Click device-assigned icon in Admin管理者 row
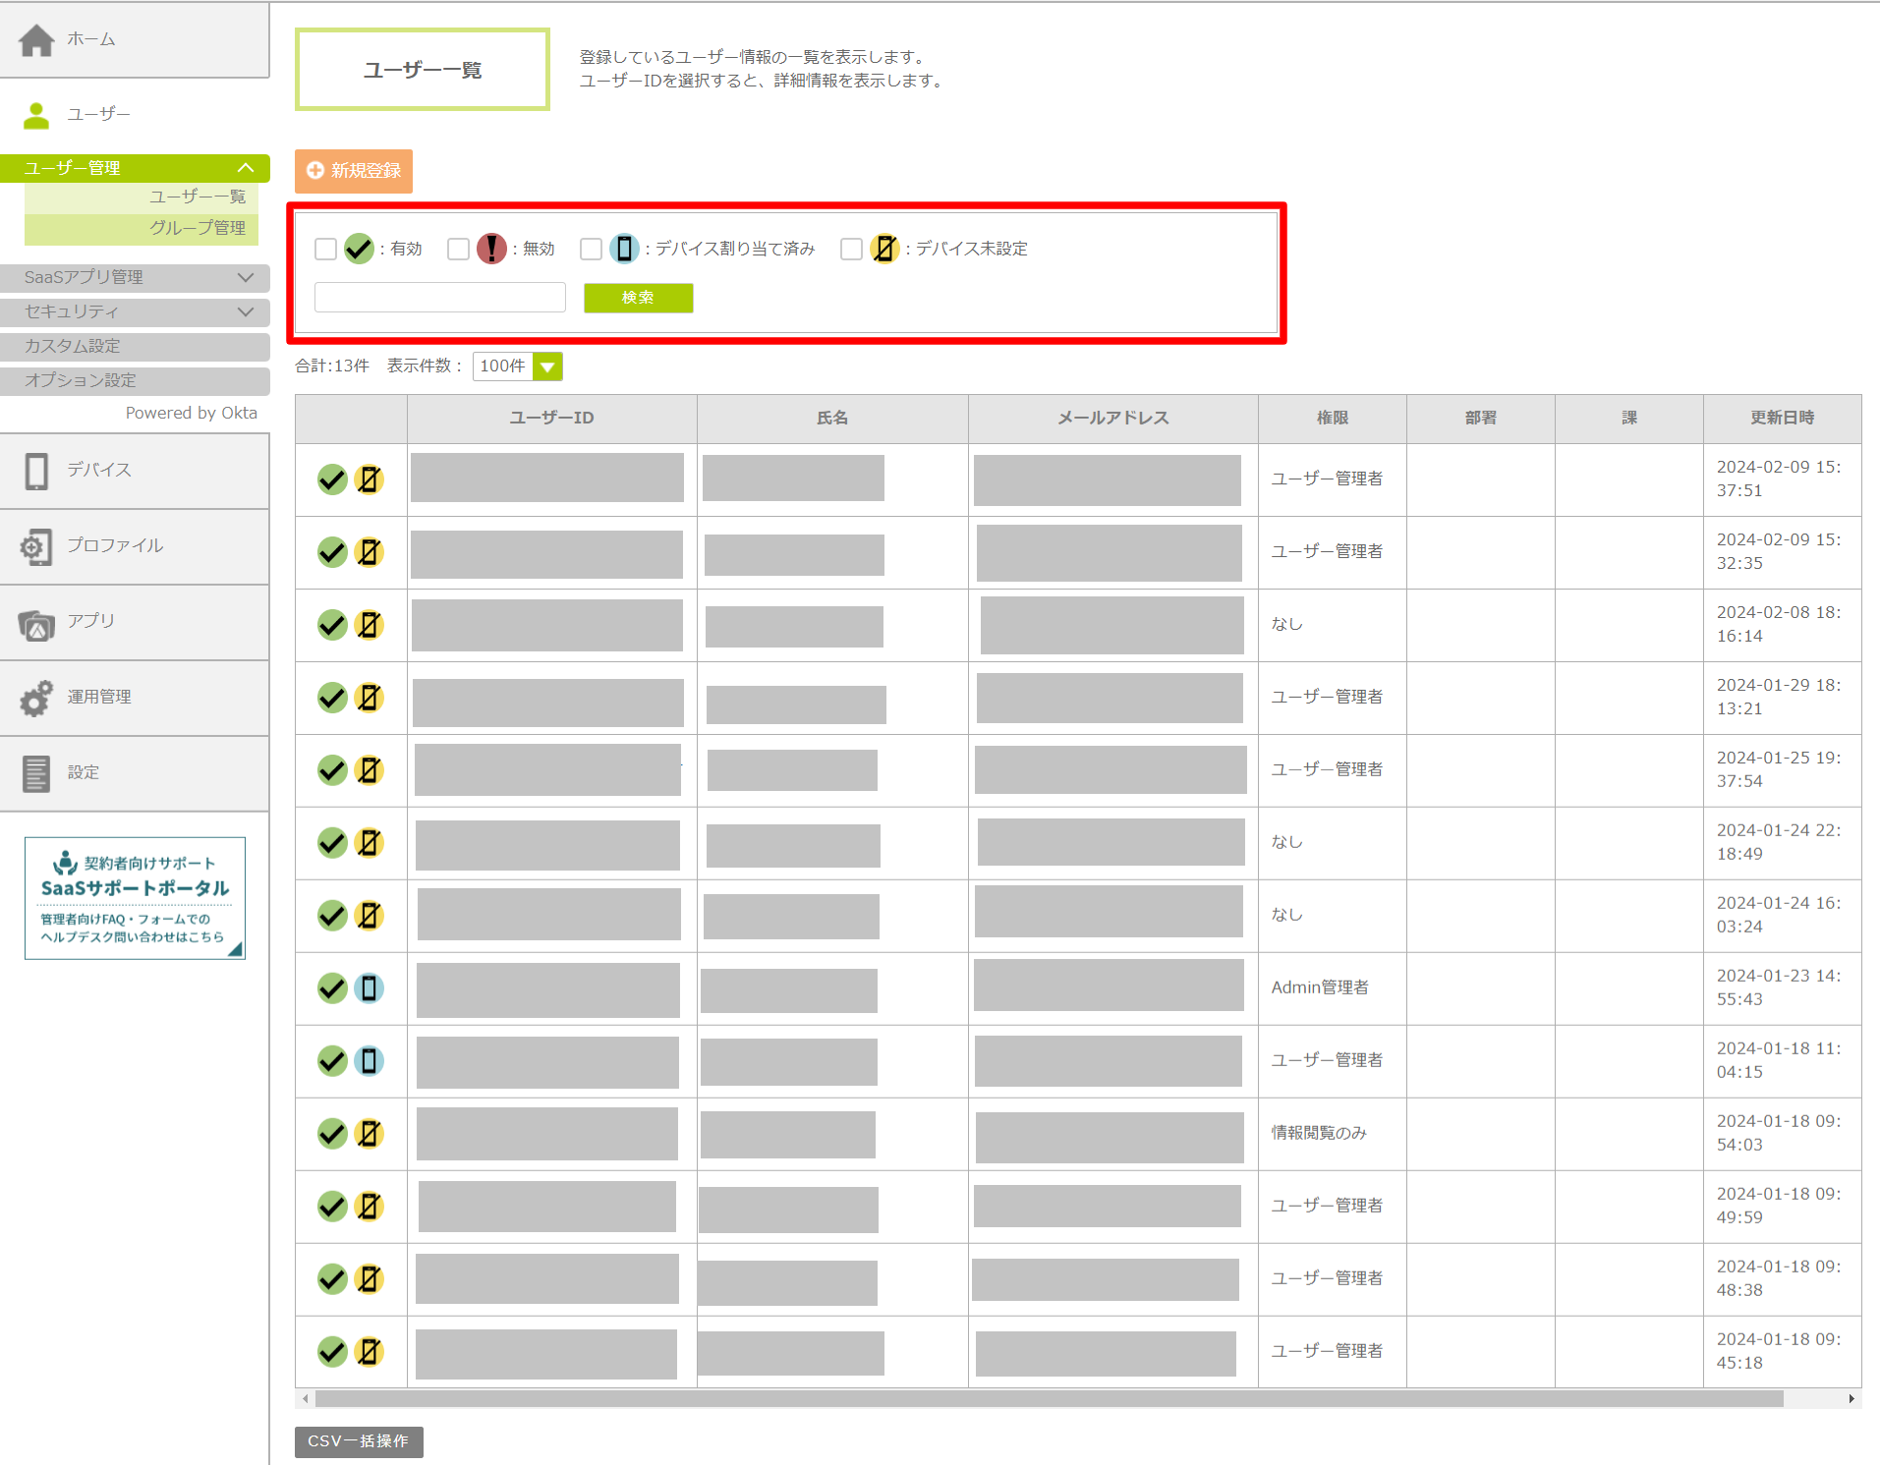Viewport: 1880px width, 1465px height. click(369, 988)
